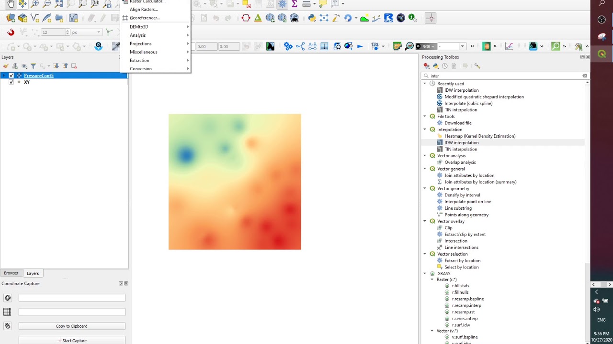613x344 pixels.
Task: Expand the PressureCont5 layer tree
Action: point(4,75)
